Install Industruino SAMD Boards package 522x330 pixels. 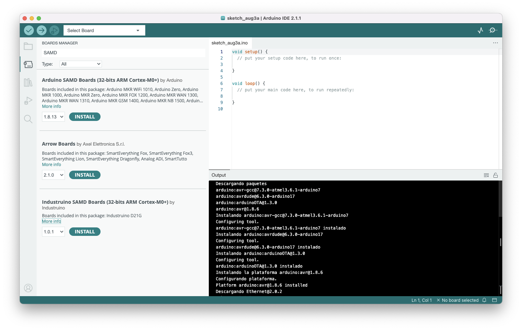click(85, 232)
